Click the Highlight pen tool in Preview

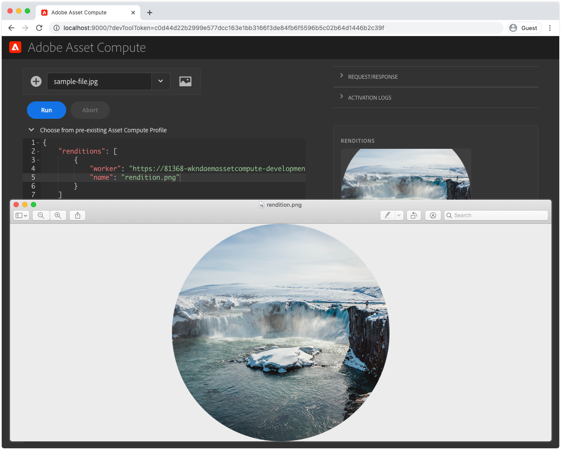point(387,215)
